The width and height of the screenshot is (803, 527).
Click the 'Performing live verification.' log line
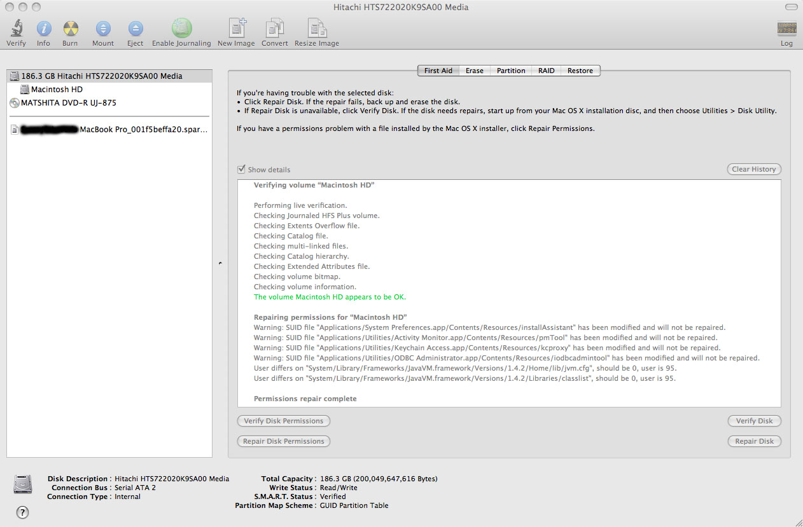click(x=300, y=205)
